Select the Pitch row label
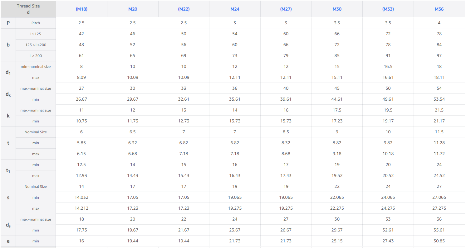The width and height of the screenshot is (466, 248). pyautogui.click(x=36, y=23)
